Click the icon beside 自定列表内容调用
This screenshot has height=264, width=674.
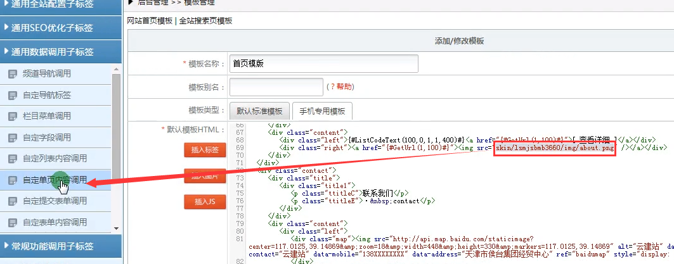[12, 158]
